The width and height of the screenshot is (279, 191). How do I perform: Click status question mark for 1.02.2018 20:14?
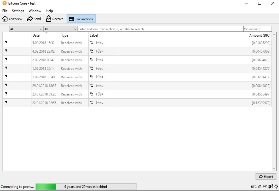[x=6, y=68]
